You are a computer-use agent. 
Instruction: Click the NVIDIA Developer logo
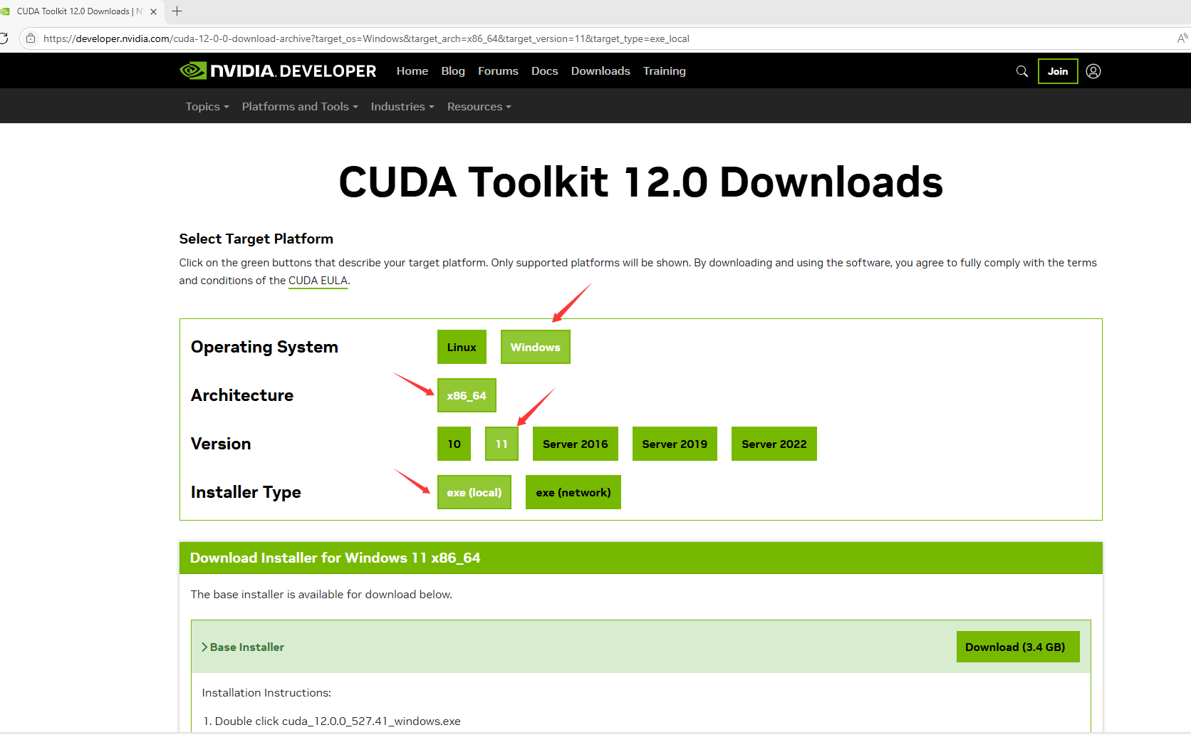click(278, 71)
